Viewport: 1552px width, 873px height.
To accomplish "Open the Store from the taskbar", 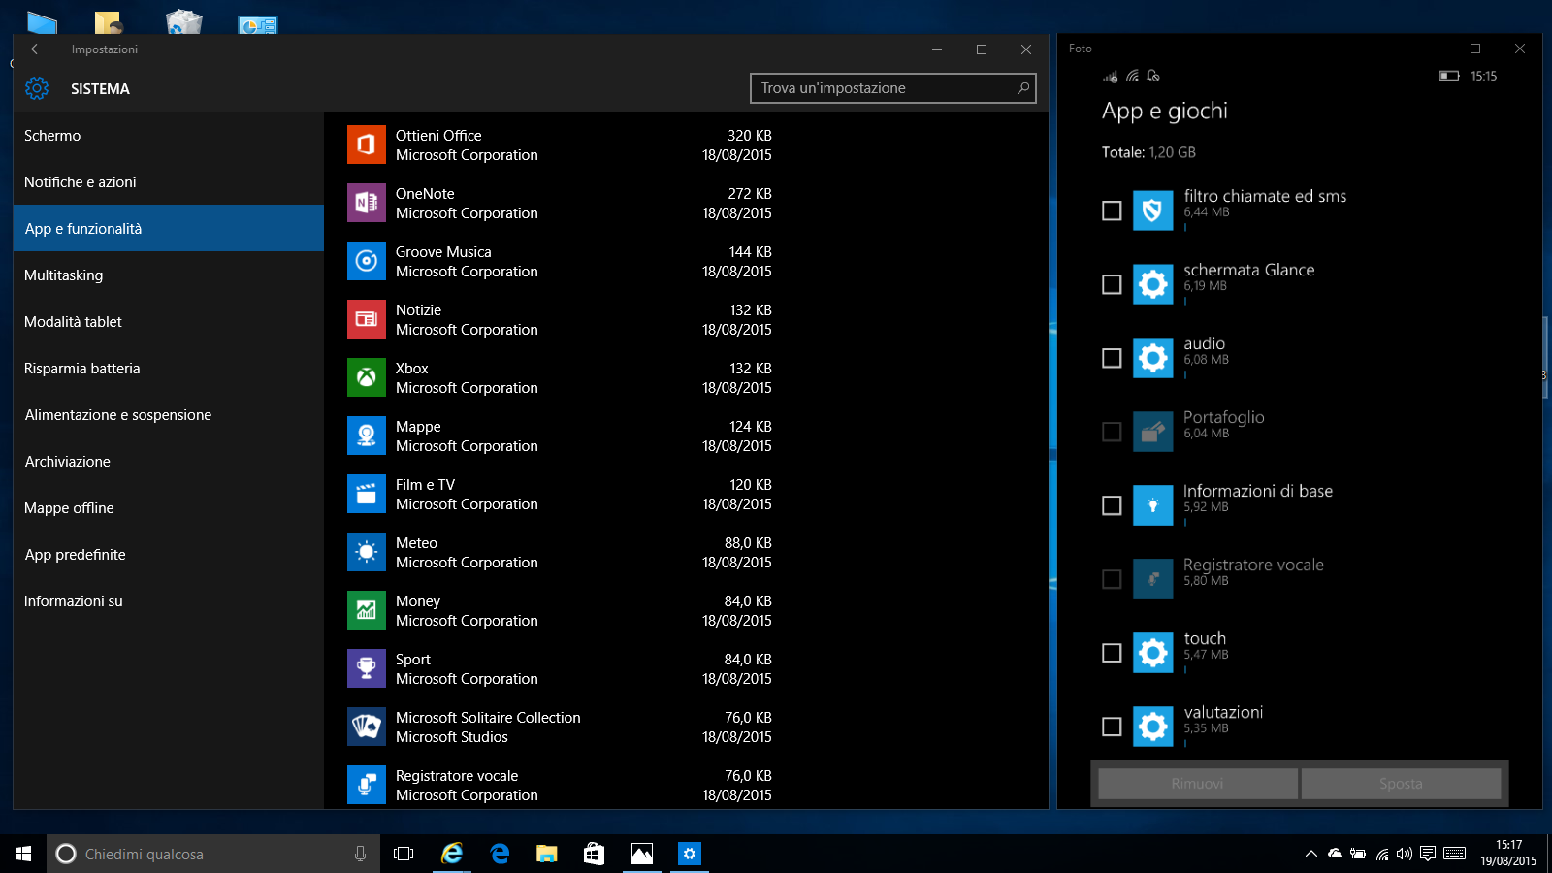I will coord(594,854).
